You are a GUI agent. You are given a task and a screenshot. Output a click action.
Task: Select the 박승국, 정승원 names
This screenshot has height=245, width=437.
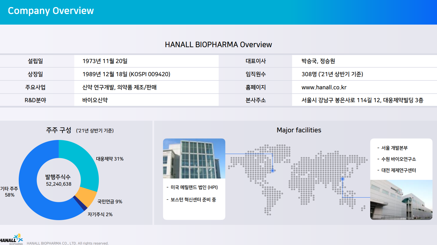click(318, 61)
